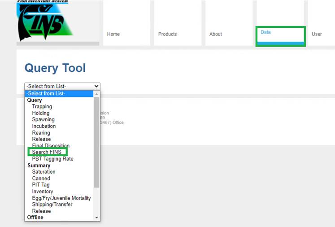
Task: Select PBT Tagging Rate option
Action: point(52,159)
